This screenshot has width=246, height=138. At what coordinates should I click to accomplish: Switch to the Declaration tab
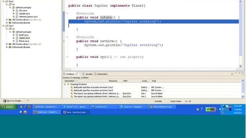click(x=101, y=74)
